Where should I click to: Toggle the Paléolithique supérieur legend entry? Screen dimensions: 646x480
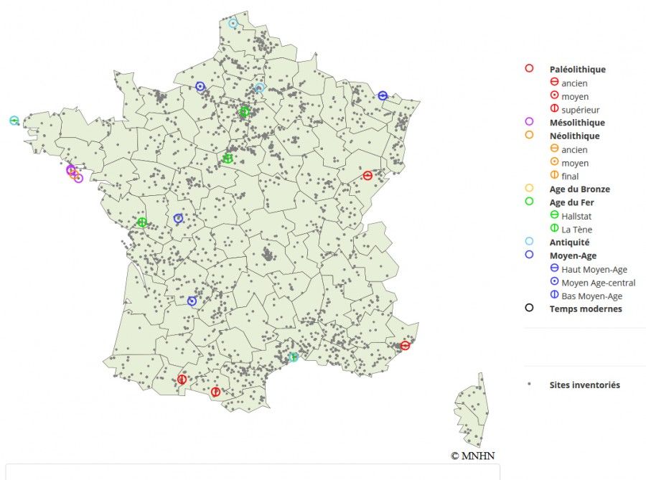580,110
